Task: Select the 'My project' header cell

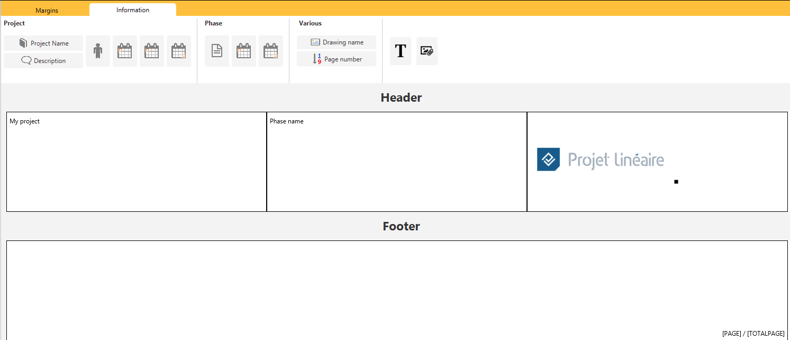Action: [x=137, y=162]
